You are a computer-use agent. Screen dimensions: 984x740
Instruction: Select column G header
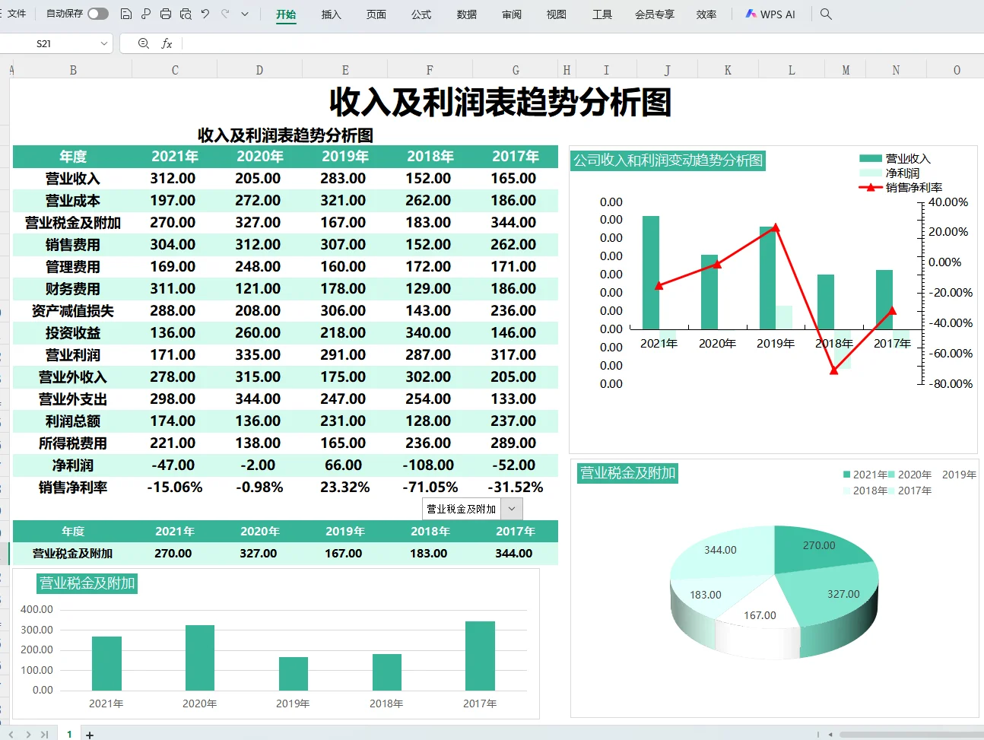pos(516,70)
